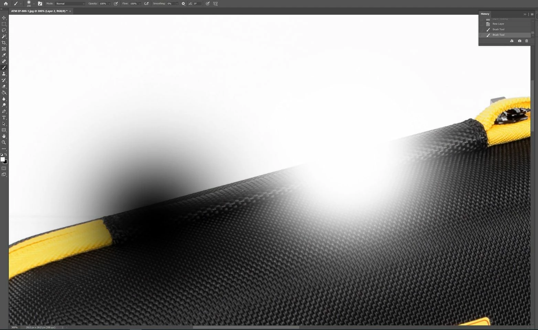538x330 pixels.
Task: Select the Crop tool
Action: click(4, 43)
